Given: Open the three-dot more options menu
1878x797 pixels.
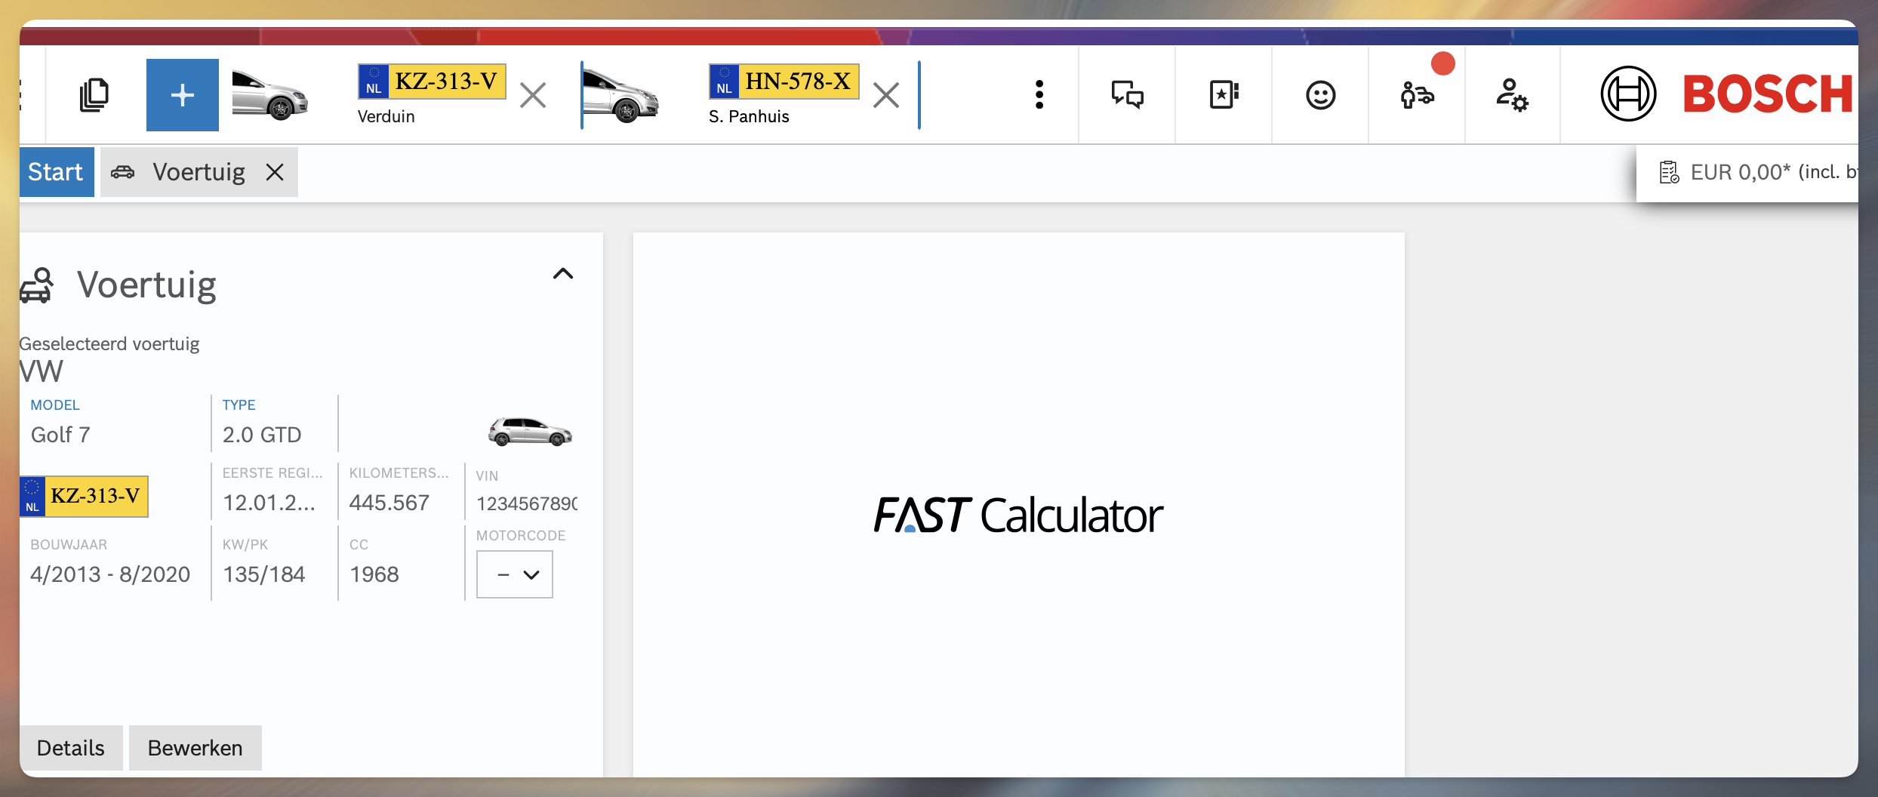Looking at the screenshot, I should (1039, 95).
